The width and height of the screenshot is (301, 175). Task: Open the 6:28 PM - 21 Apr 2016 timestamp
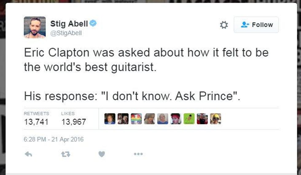[54, 139]
